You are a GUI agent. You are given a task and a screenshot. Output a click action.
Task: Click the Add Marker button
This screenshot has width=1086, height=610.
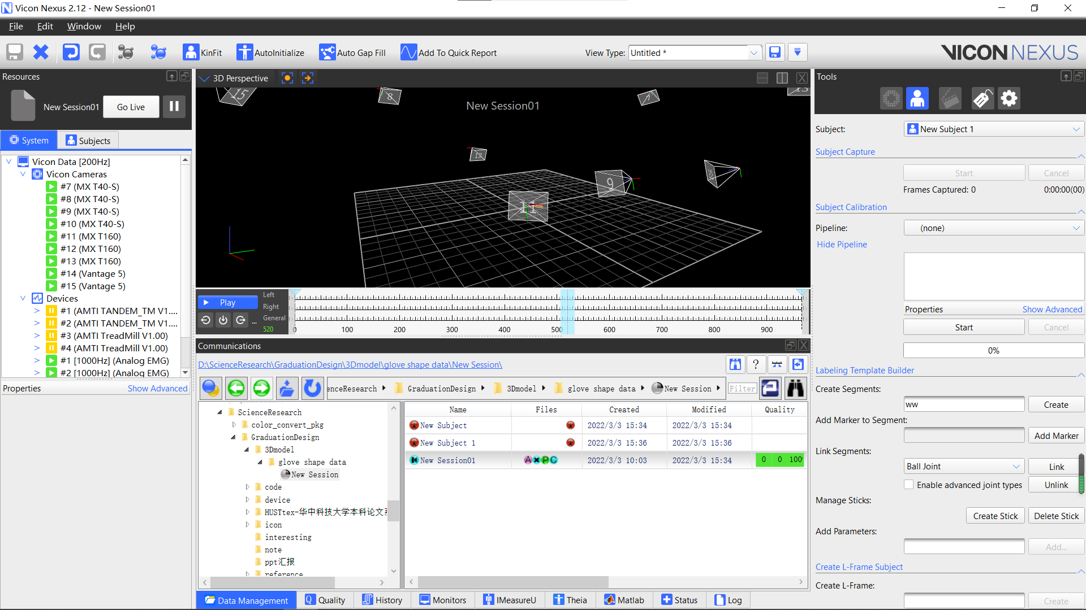click(1055, 435)
